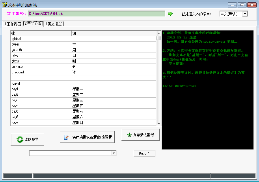Viewport: 259px width, 182px height.
Task: Expand the empty combo box below the buttons
Action: click(x=114, y=153)
